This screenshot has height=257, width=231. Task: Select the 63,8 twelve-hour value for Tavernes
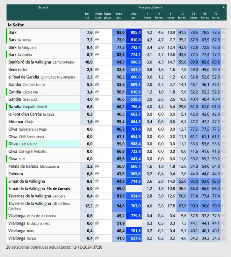pyautogui.click(x=182, y=206)
